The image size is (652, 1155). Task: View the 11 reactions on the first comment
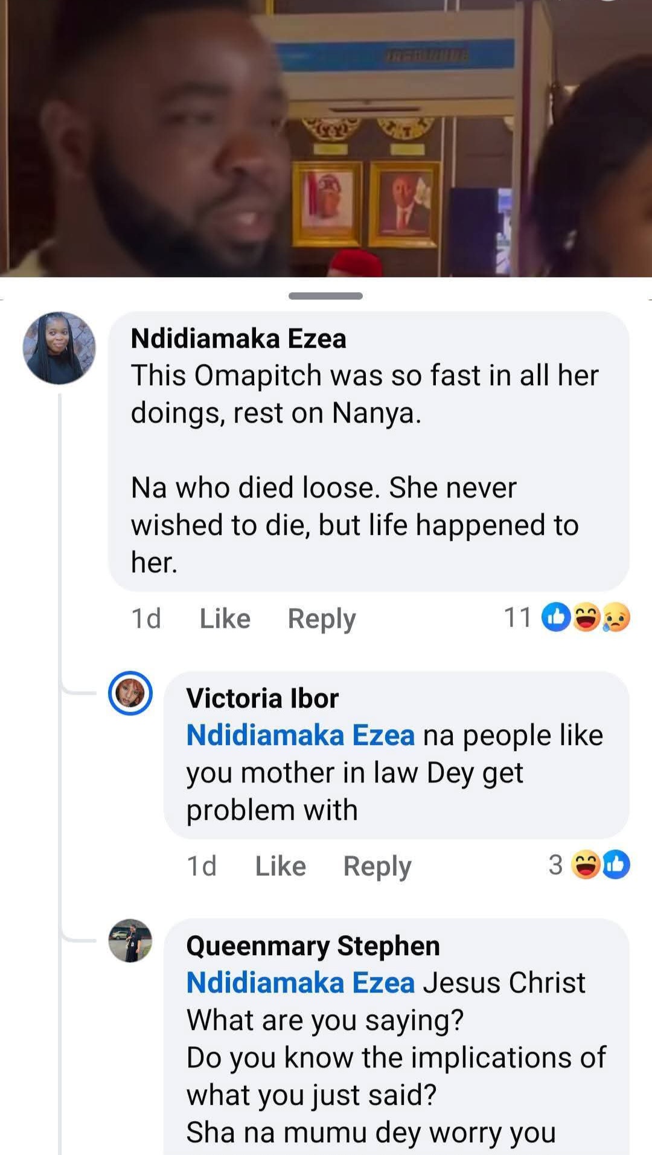point(518,618)
